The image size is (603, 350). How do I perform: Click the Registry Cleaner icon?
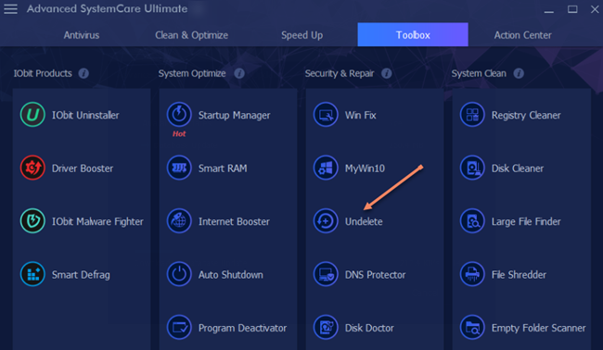472,115
